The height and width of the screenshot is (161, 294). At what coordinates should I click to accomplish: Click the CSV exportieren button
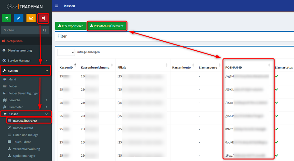pos(70,26)
